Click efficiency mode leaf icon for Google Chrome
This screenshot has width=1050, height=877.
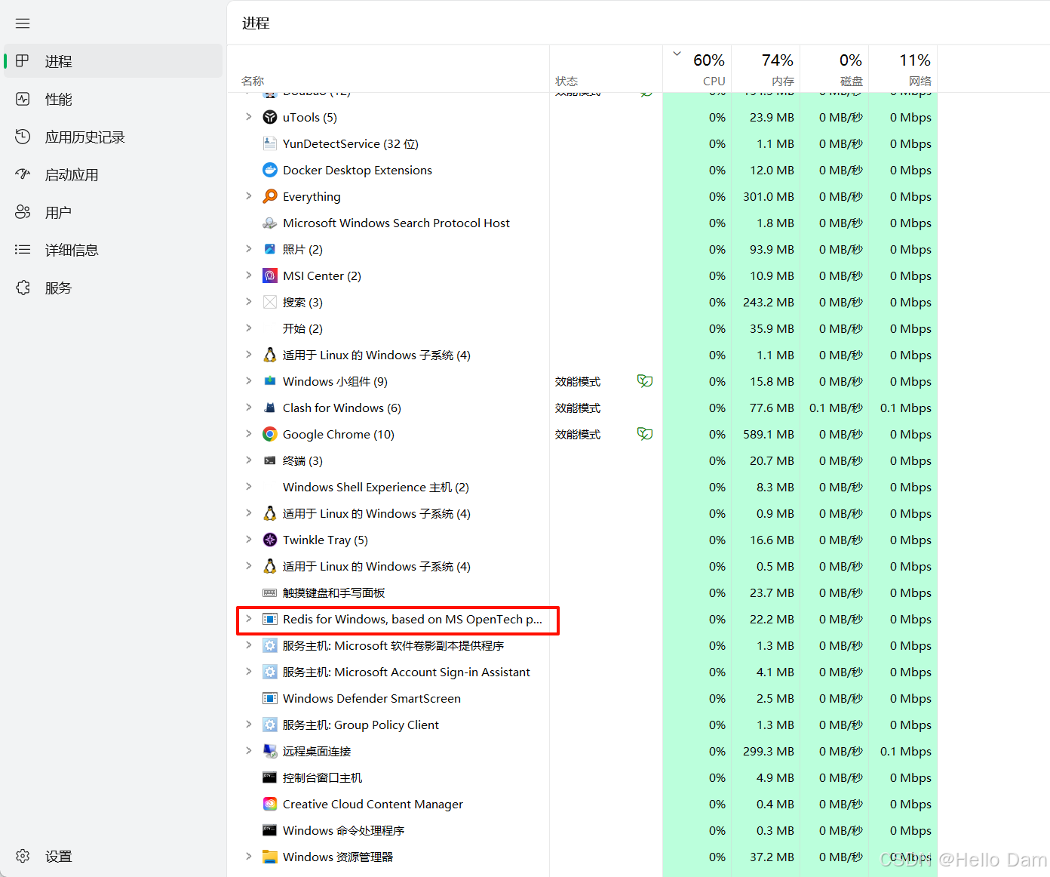(x=644, y=434)
